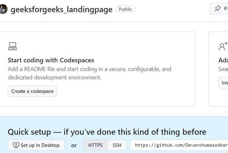Click the add collaborator person icon
This screenshot has width=228, height=153.
click(x=223, y=46)
